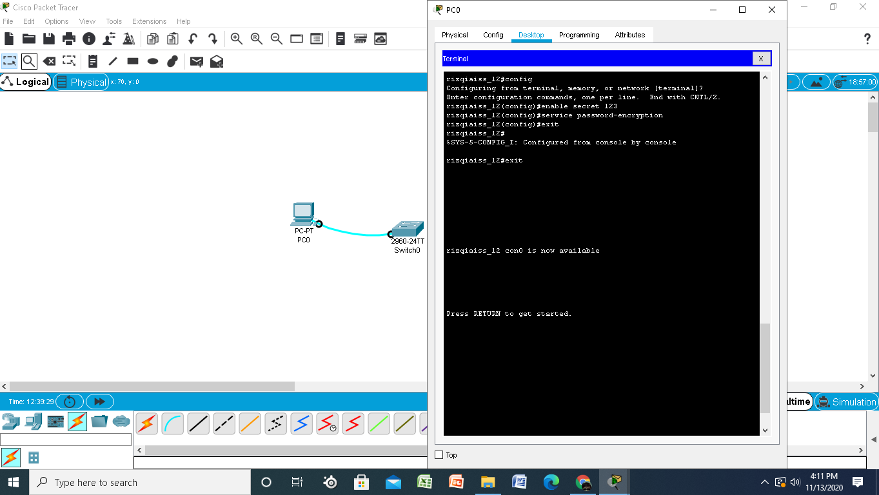Zoom in on the workspace
879x495 pixels.
(237, 39)
